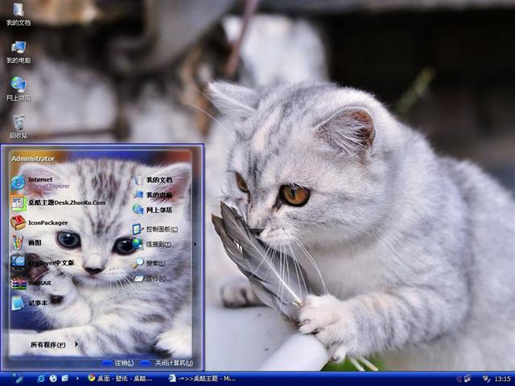
Task: Open 控制面板(C) control panel
Action: [x=155, y=229]
